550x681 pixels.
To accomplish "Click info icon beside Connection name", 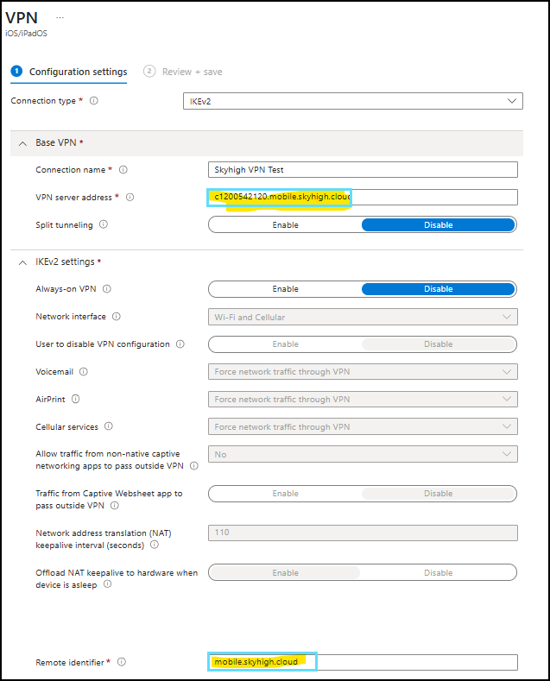I will (x=123, y=170).
